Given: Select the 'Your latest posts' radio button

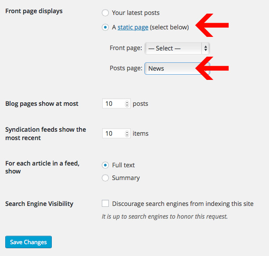Looking at the screenshot, I should tap(105, 13).
